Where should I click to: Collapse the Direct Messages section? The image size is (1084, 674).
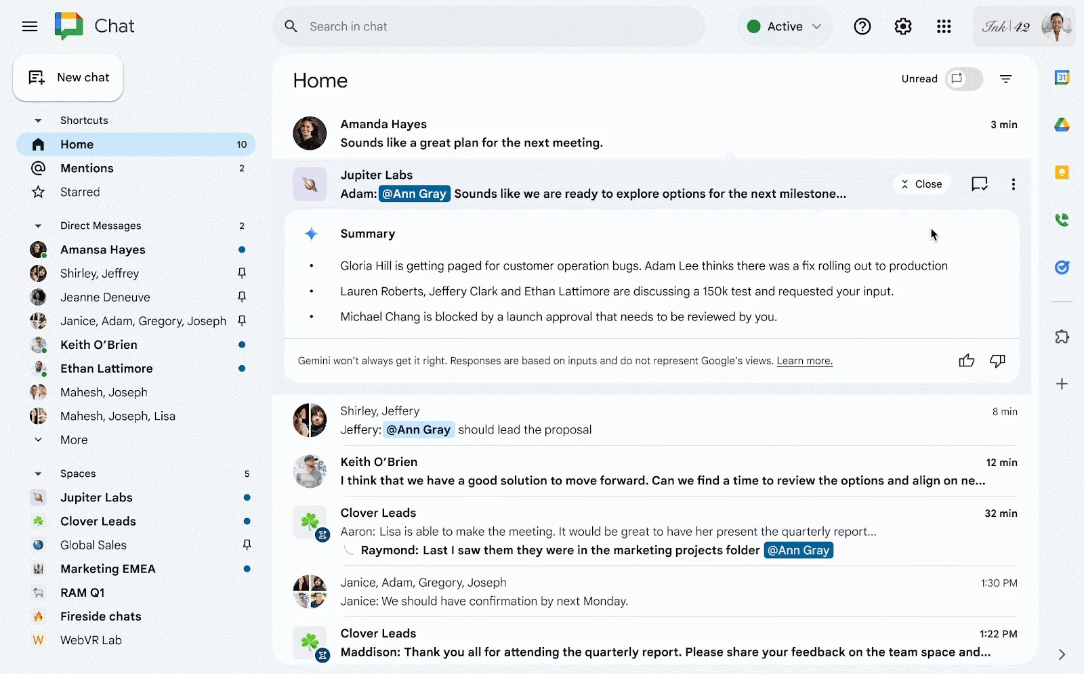[x=38, y=226]
